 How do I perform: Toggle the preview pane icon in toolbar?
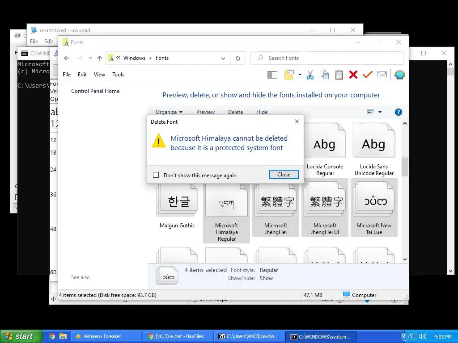coord(272,75)
